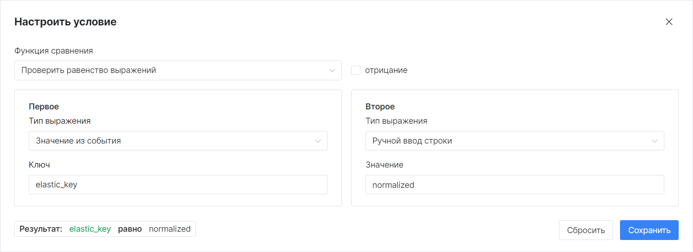Close the Настроить условие dialog
This screenshot has height=252, width=693.
point(669,22)
